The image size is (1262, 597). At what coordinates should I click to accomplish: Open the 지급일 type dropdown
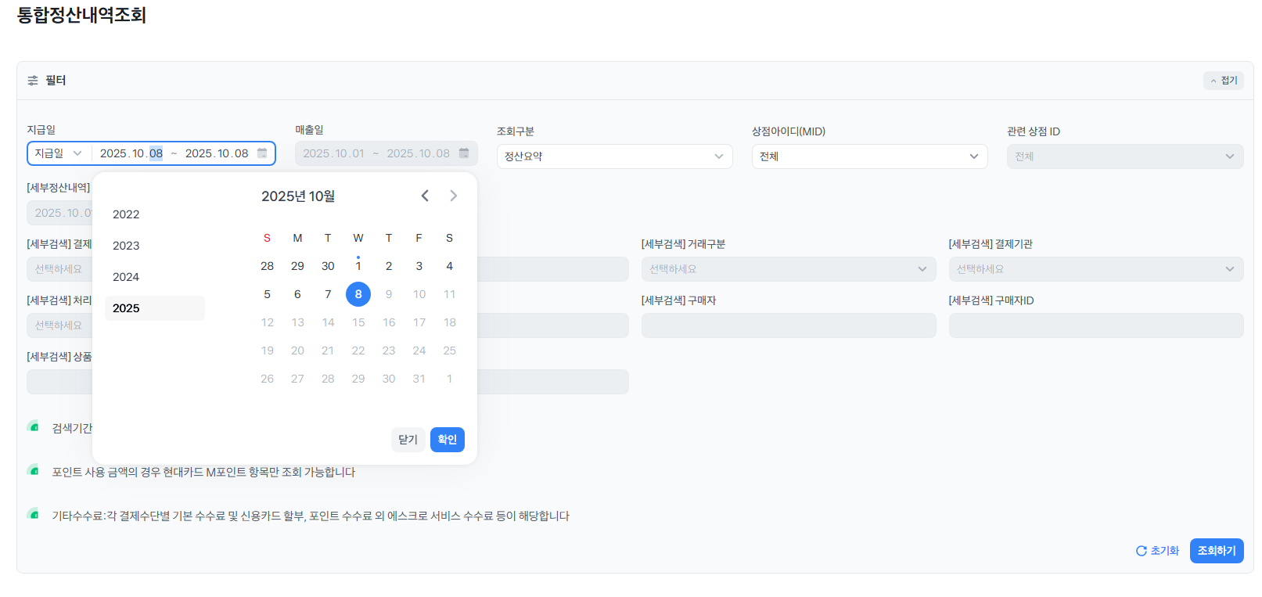point(59,153)
